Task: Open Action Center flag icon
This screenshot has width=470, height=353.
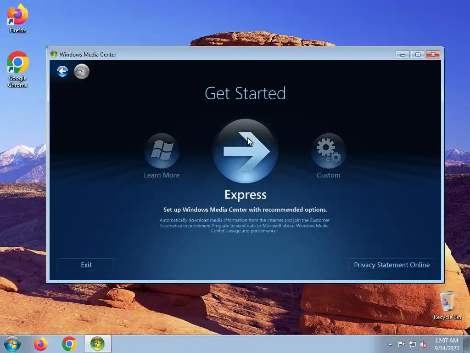Action: click(401, 344)
